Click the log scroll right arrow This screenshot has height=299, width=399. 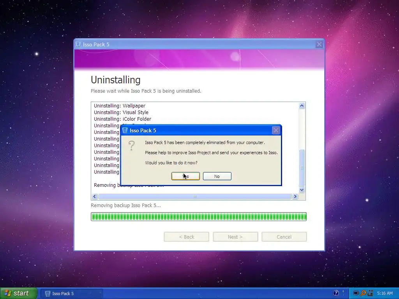pos(295,197)
